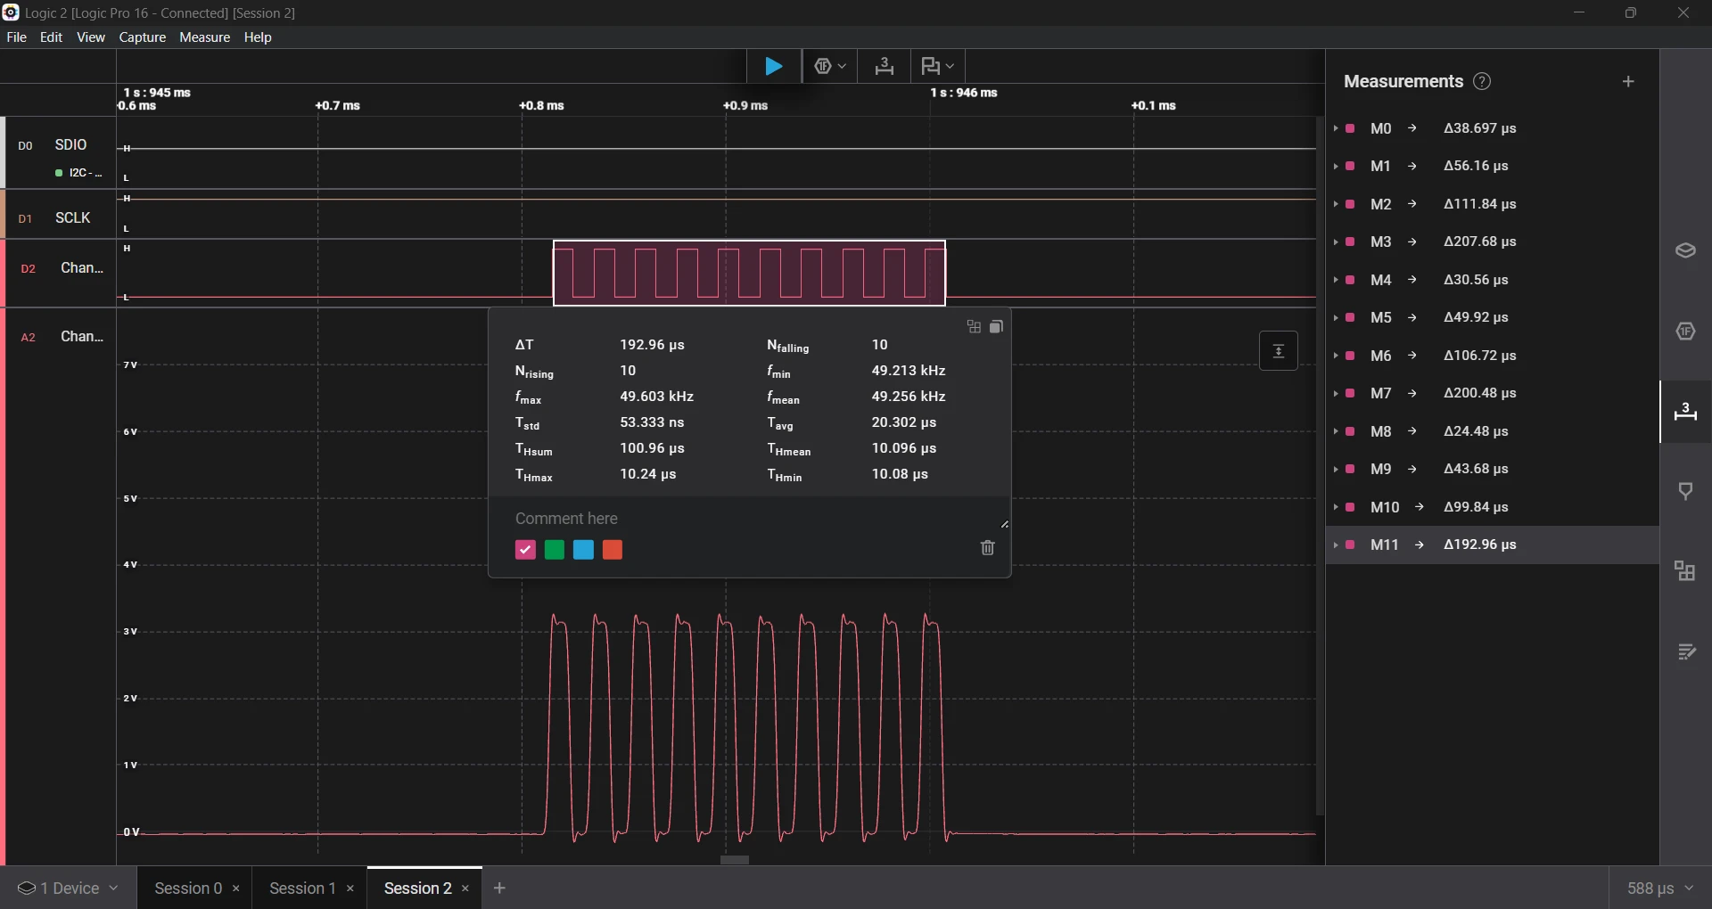Open the Device Settings sidebar panel
This screenshot has height=909, width=1712.
pyautogui.click(x=1684, y=251)
